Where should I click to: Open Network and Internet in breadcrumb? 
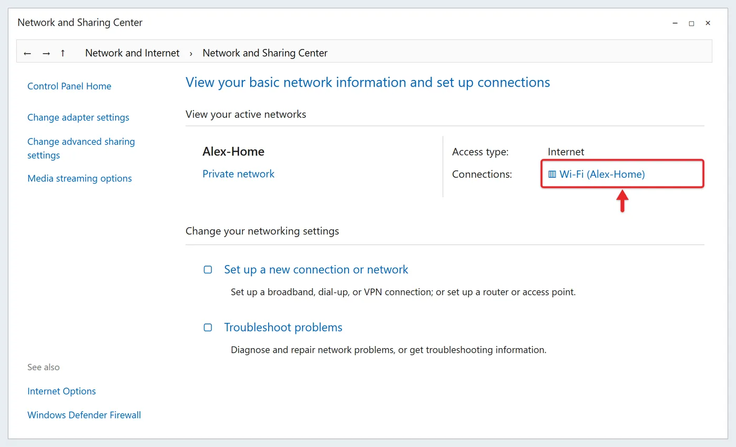click(132, 53)
